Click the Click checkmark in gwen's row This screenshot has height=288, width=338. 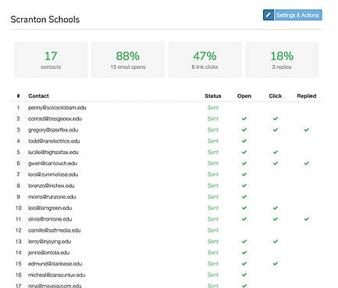click(276, 164)
